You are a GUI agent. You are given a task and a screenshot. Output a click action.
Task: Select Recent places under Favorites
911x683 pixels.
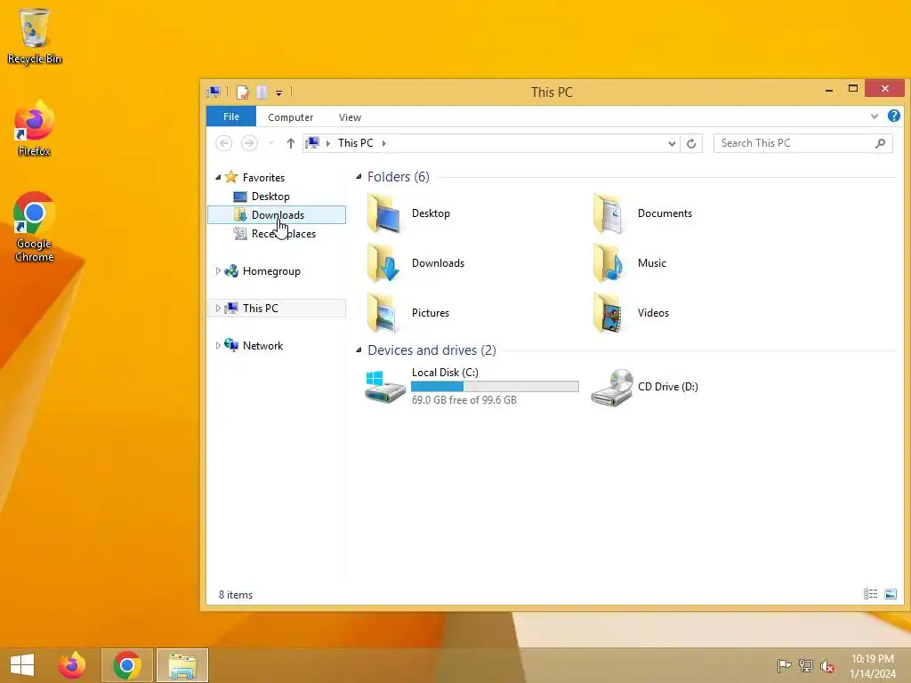coord(283,234)
